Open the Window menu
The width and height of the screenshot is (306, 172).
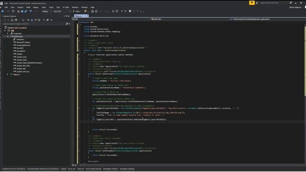coord(84,7)
